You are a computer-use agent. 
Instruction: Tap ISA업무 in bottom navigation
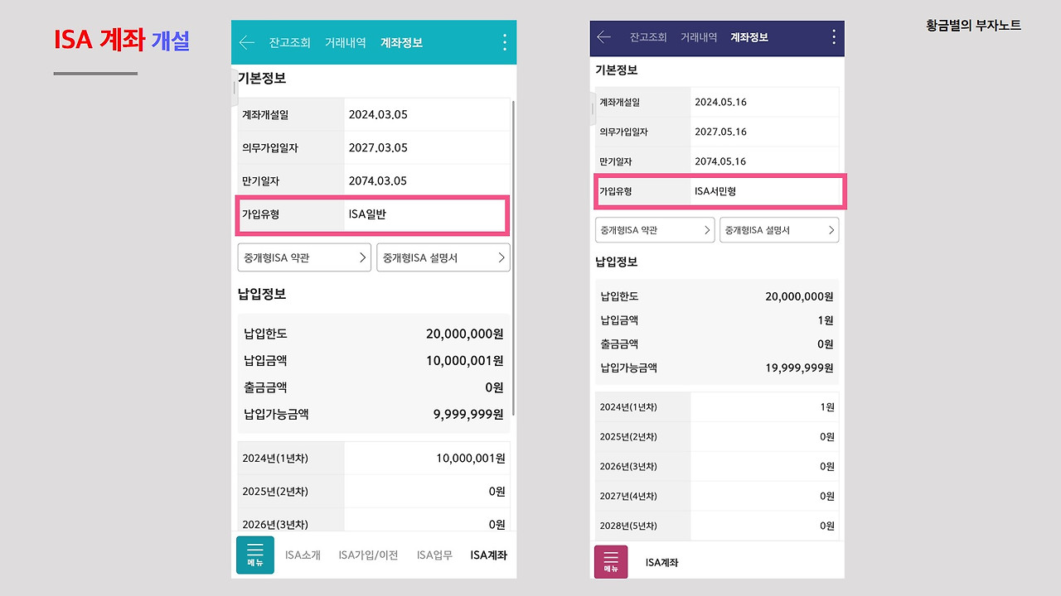tap(434, 555)
